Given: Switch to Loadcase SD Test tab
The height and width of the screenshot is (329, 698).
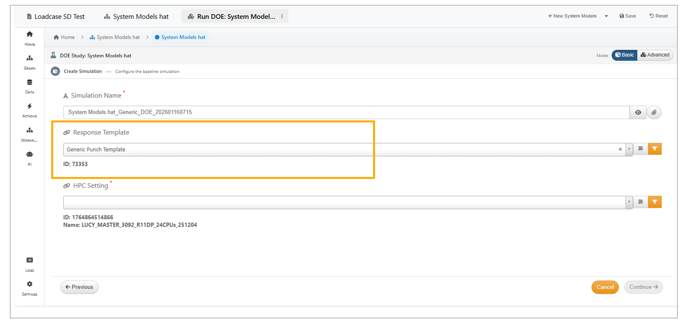Looking at the screenshot, I should [x=56, y=17].
